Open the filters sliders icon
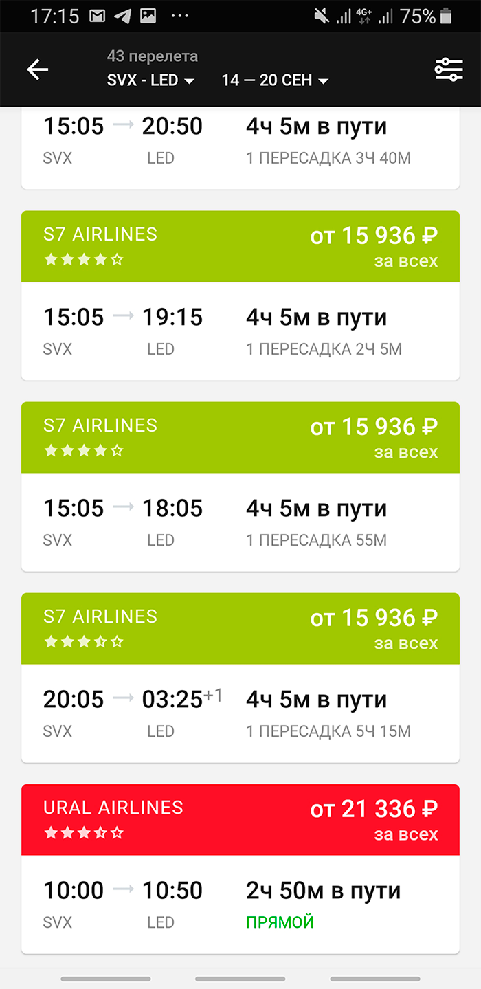The width and height of the screenshot is (481, 989). pyautogui.click(x=449, y=69)
